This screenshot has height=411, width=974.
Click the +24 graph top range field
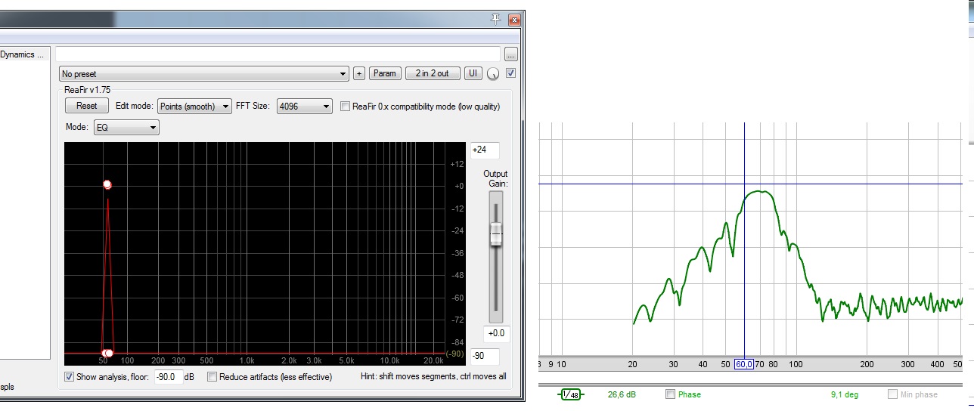click(485, 150)
